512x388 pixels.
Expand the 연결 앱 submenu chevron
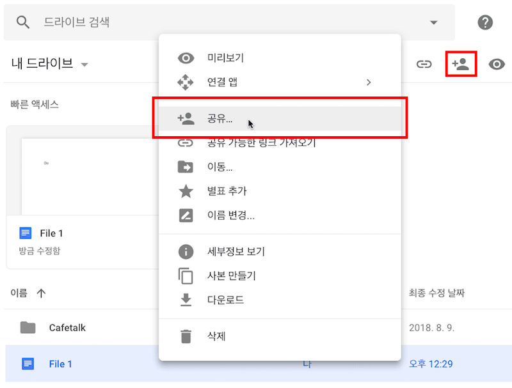(x=369, y=82)
